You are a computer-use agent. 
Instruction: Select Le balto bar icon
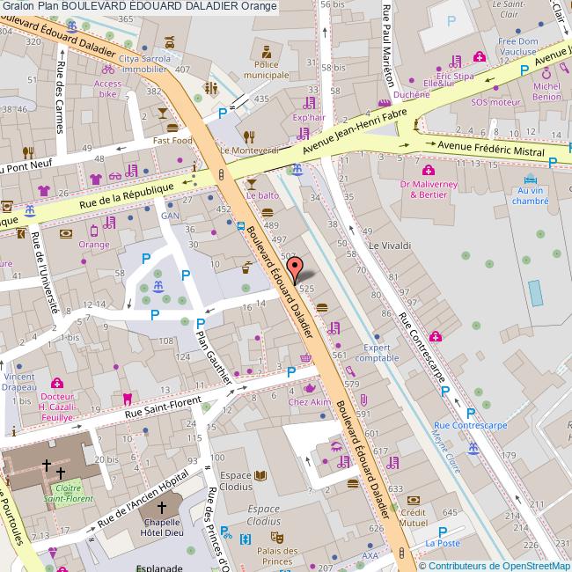253,183
